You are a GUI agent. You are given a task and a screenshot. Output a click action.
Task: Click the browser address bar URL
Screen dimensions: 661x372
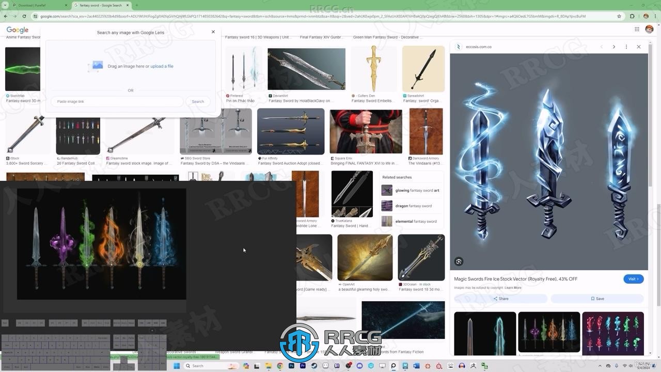point(312,16)
